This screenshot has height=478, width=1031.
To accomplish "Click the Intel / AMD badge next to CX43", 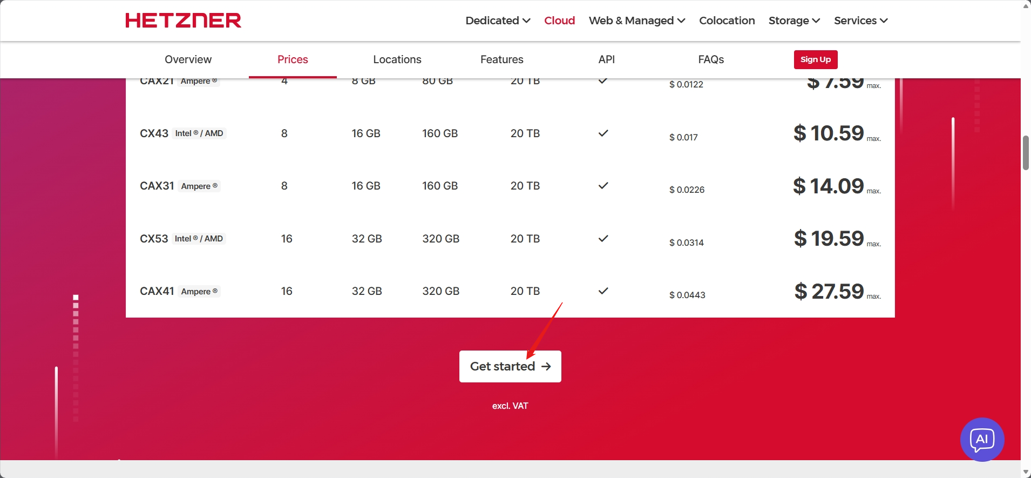I will pyautogui.click(x=199, y=133).
